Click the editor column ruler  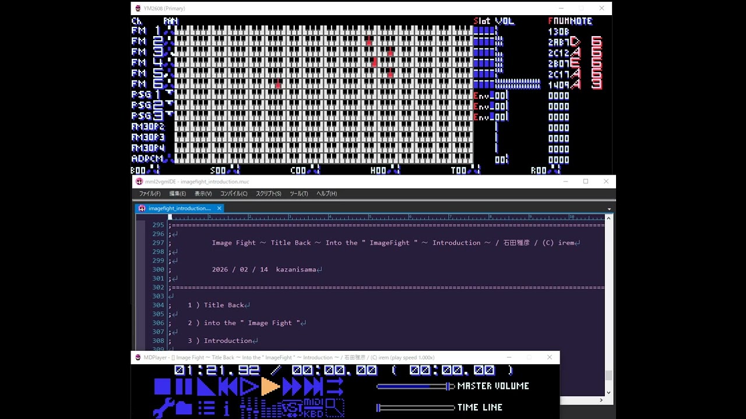(x=386, y=218)
